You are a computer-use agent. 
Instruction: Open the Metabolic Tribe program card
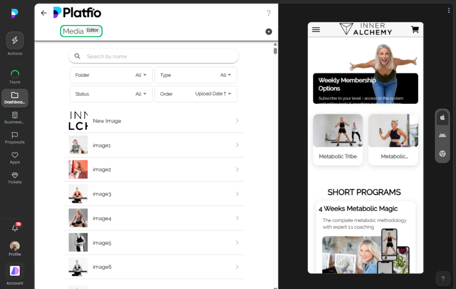pyautogui.click(x=338, y=139)
